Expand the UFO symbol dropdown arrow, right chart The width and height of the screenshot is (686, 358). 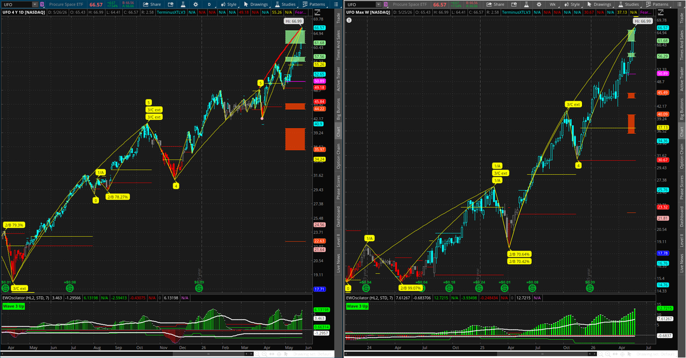378,5
